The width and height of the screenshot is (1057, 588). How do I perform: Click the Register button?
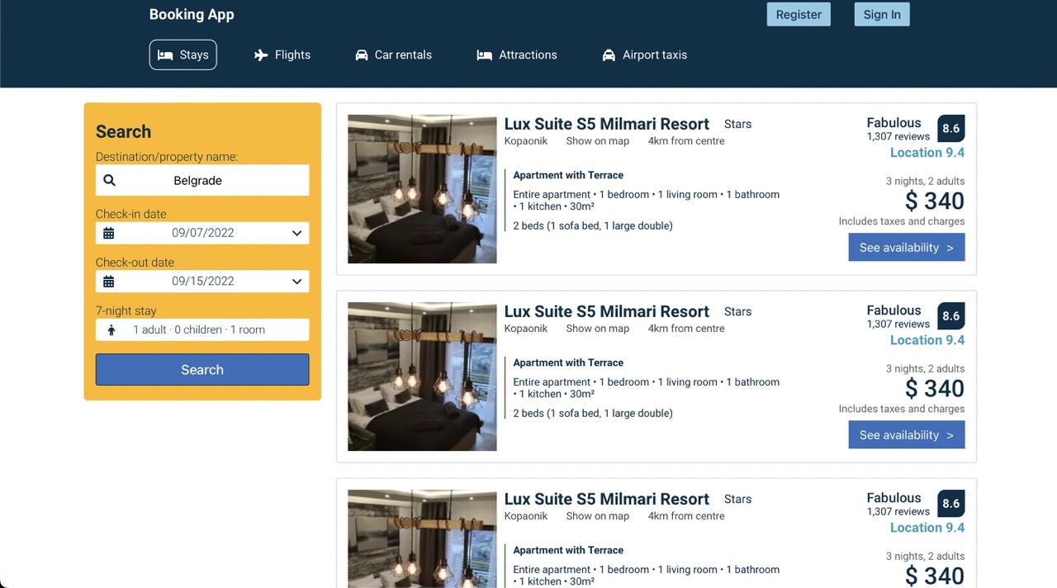(799, 14)
